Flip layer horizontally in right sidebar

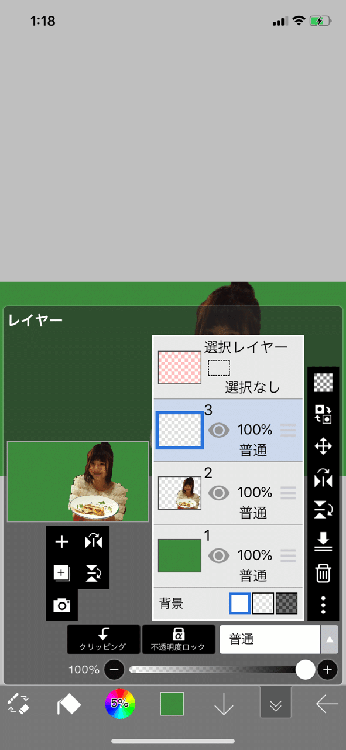323,479
